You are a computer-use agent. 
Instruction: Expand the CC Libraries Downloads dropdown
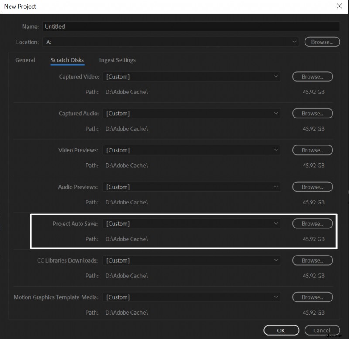pyautogui.click(x=192, y=260)
